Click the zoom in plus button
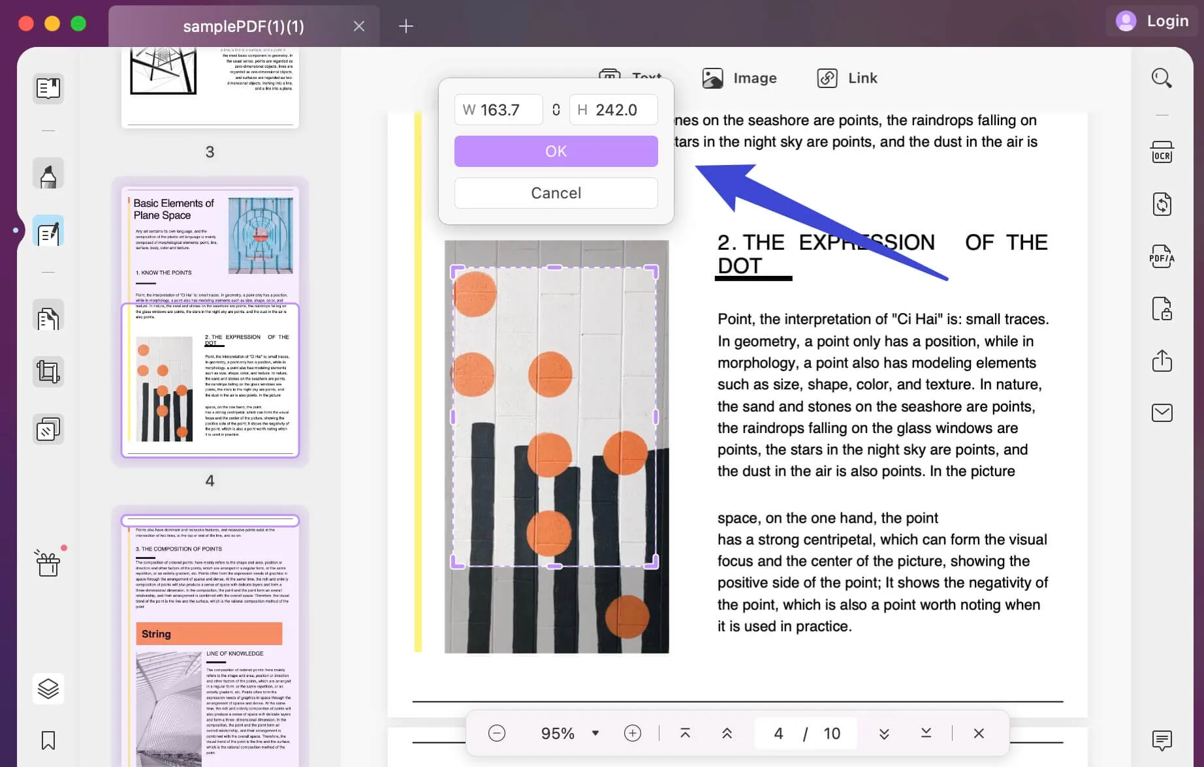Viewport: 1204px width, 767px height. click(632, 733)
